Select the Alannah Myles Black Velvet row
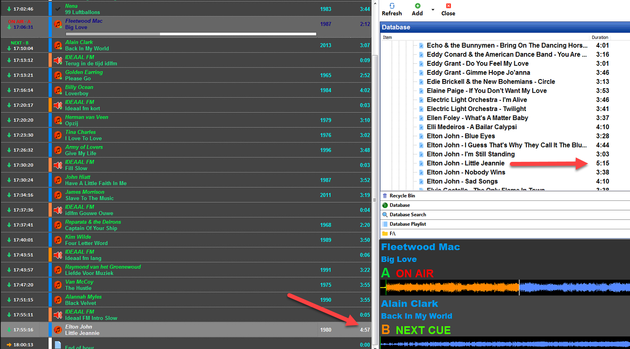 187,300
